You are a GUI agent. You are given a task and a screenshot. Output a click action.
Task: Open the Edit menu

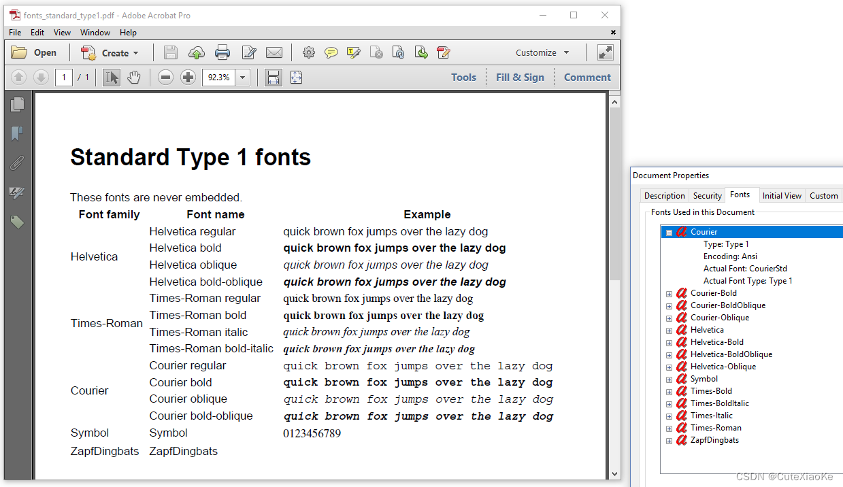click(37, 33)
